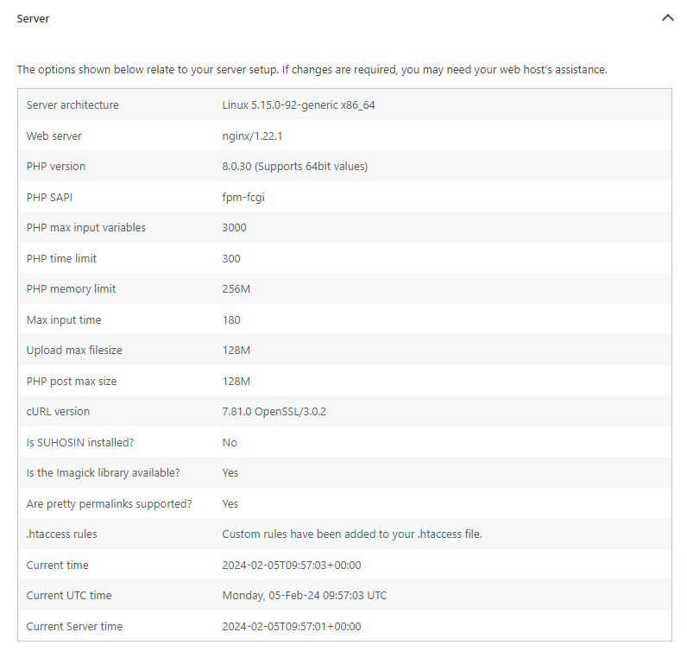Click the Max input time row label

[x=64, y=320]
